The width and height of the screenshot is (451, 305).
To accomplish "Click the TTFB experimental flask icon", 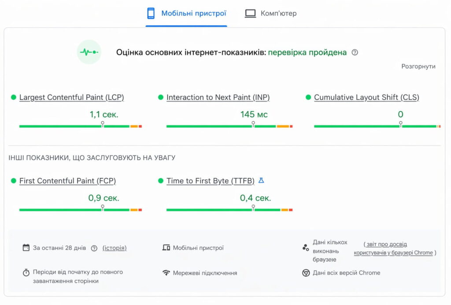I will (261, 181).
